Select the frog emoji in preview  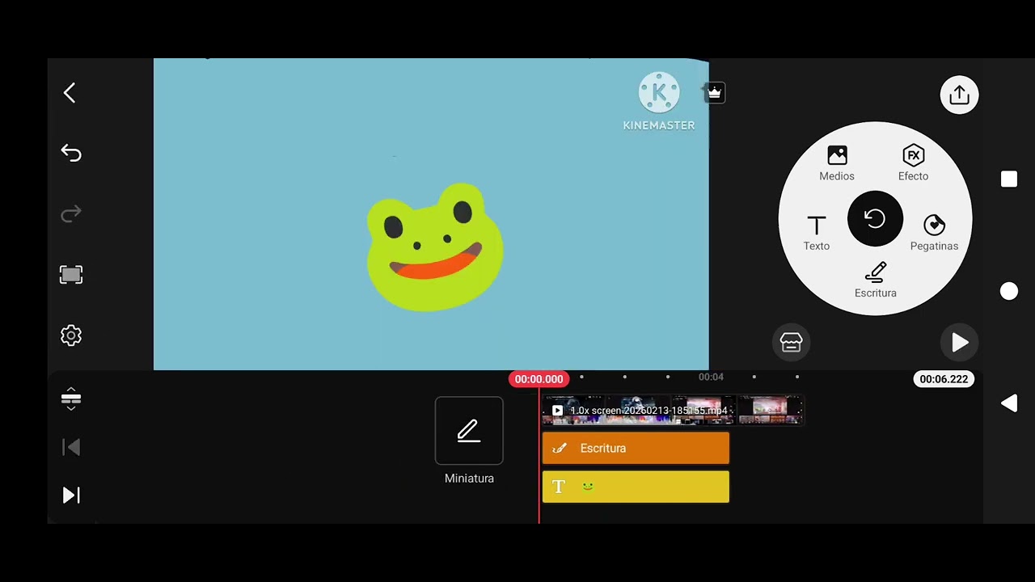point(435,247)
